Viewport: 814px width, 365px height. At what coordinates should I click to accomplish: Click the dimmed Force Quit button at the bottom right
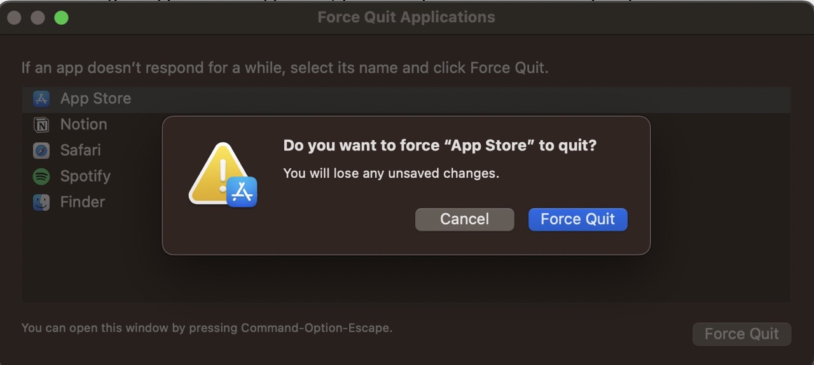point(742,335)
